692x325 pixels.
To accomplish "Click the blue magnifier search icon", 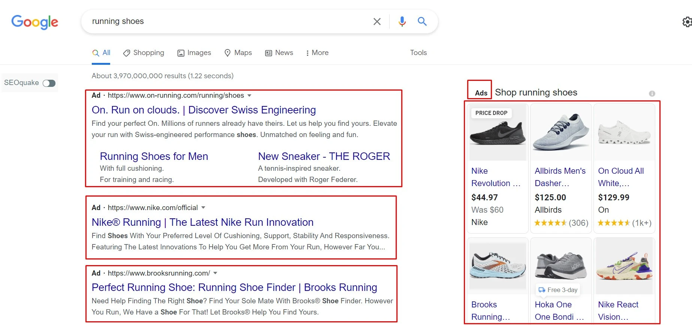I will (x=422, y=21).
